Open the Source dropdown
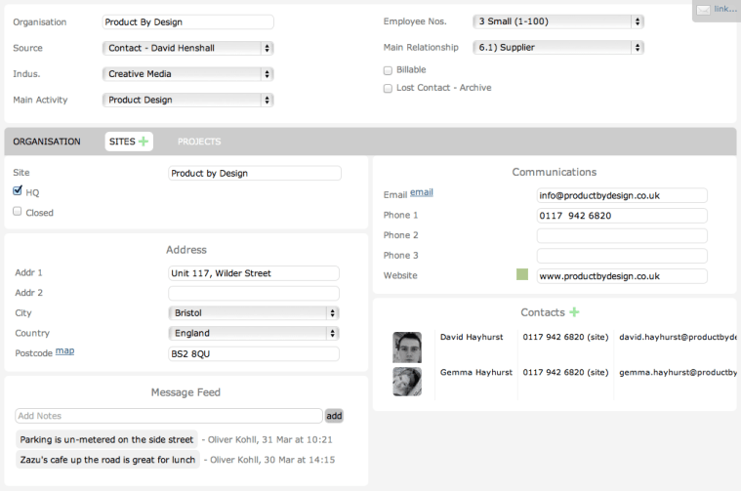741x491 pixels. [x=187, y=48]
